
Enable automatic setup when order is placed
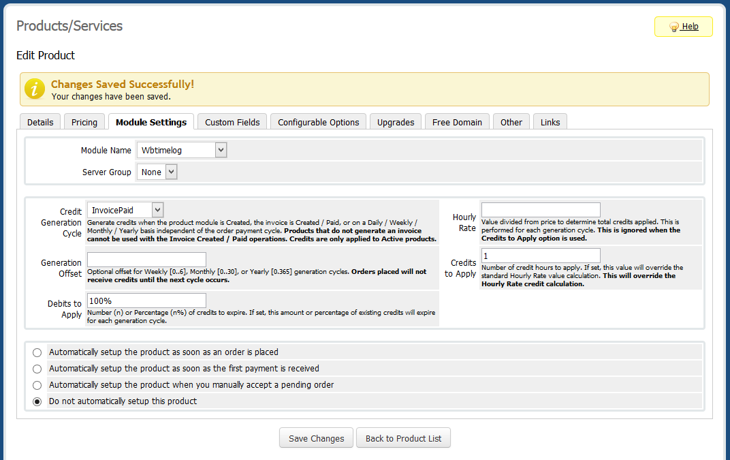37,352
